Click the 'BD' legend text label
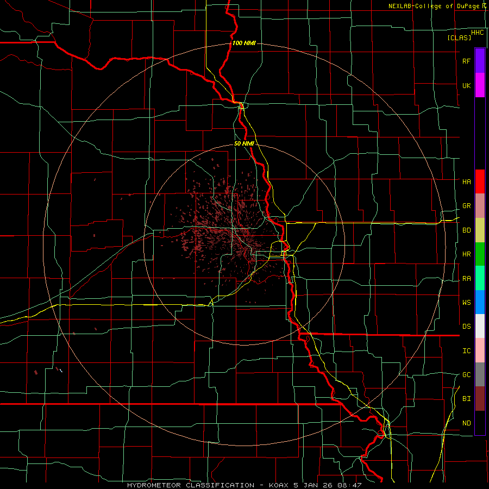Screen dimensions: 489x489 467,230
